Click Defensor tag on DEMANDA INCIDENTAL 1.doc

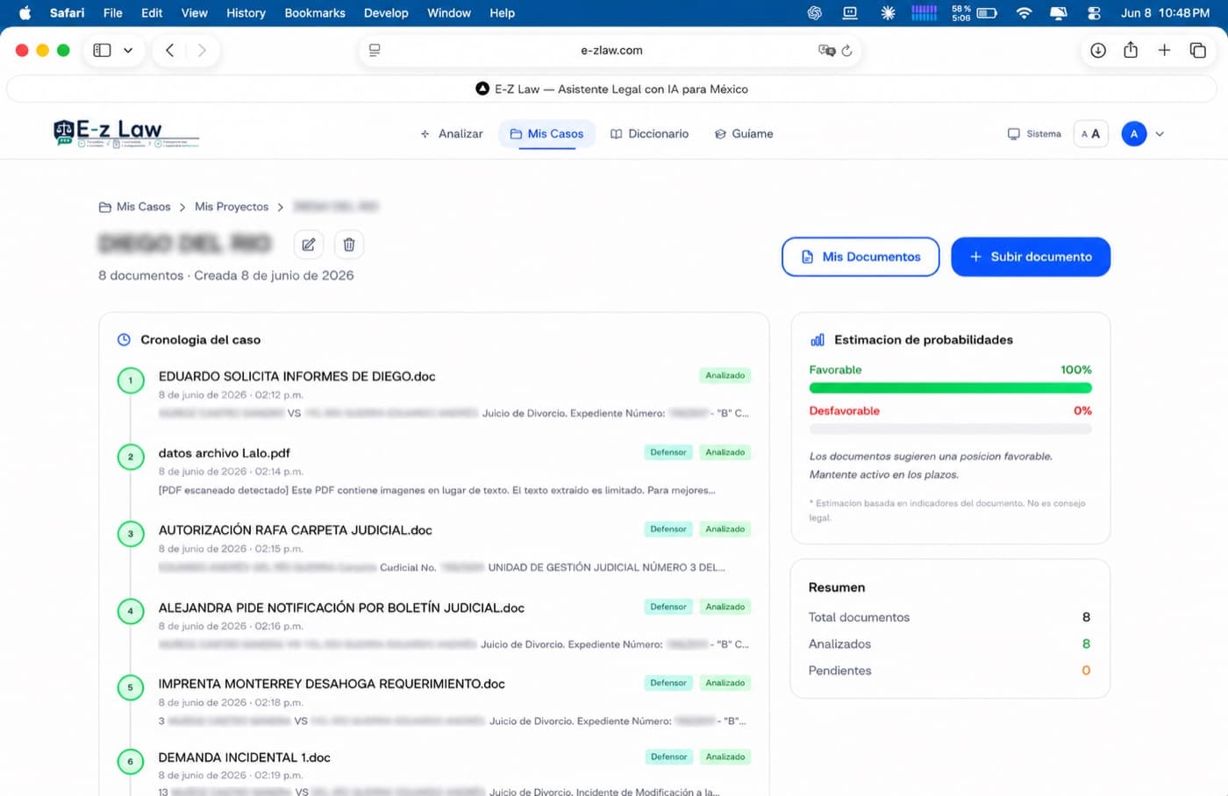668,757
